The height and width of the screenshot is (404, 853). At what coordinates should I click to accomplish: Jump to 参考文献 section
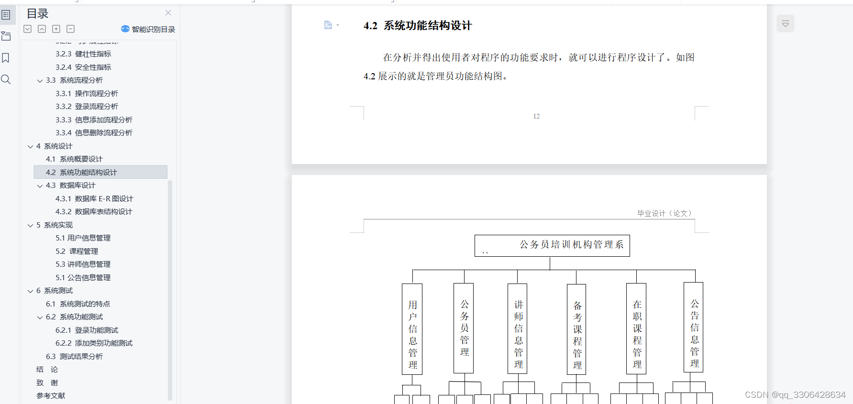[51, 396]
